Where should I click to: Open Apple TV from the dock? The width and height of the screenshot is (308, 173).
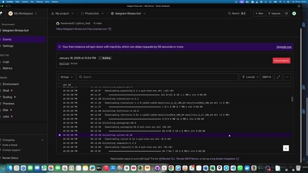(x=99, y=168)
